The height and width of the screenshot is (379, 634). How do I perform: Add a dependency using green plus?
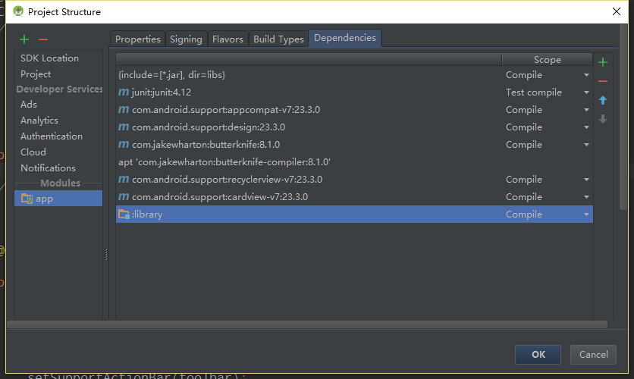pyautogui.click(x=603, y=62)
